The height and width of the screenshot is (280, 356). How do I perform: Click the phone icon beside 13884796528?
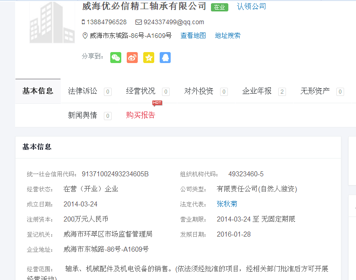[83, 22]
